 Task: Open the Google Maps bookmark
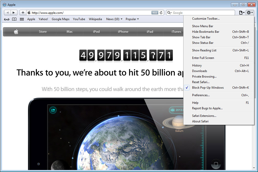coord(61,19)
